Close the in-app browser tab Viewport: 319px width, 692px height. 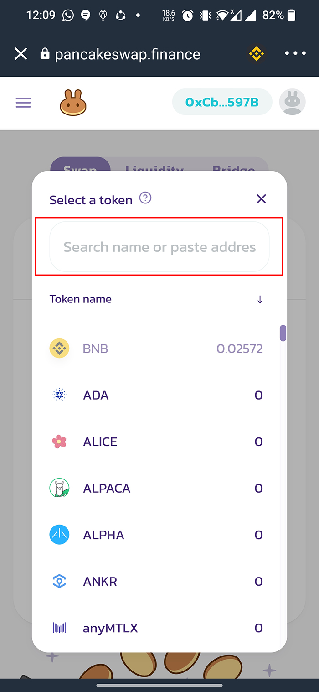pyautogui.click(x=21, y=54)
